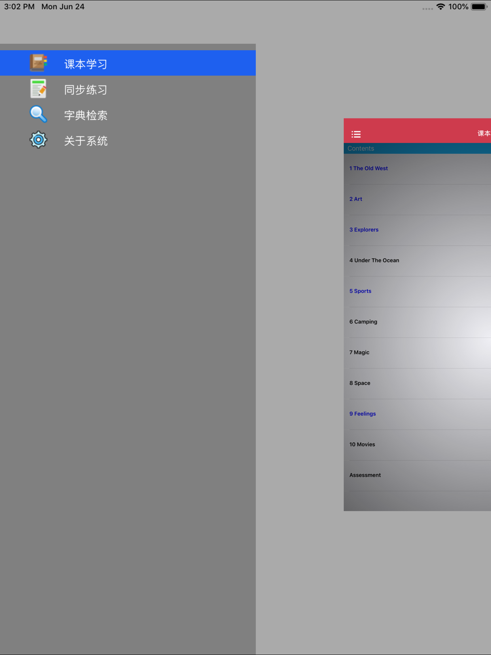Open unit 2 Art

(356, 199)
